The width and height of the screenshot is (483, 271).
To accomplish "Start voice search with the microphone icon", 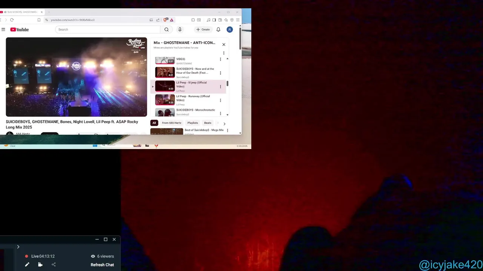I will (180, 29).
